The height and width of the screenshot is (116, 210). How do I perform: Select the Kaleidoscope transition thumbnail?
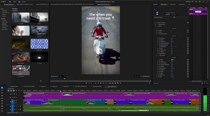[x=39, y=44]
